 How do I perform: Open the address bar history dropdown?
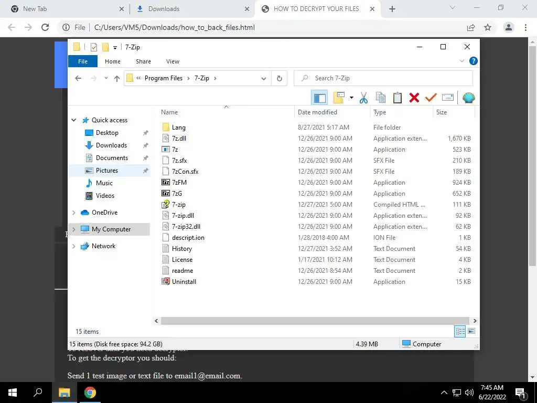(264, 79)
